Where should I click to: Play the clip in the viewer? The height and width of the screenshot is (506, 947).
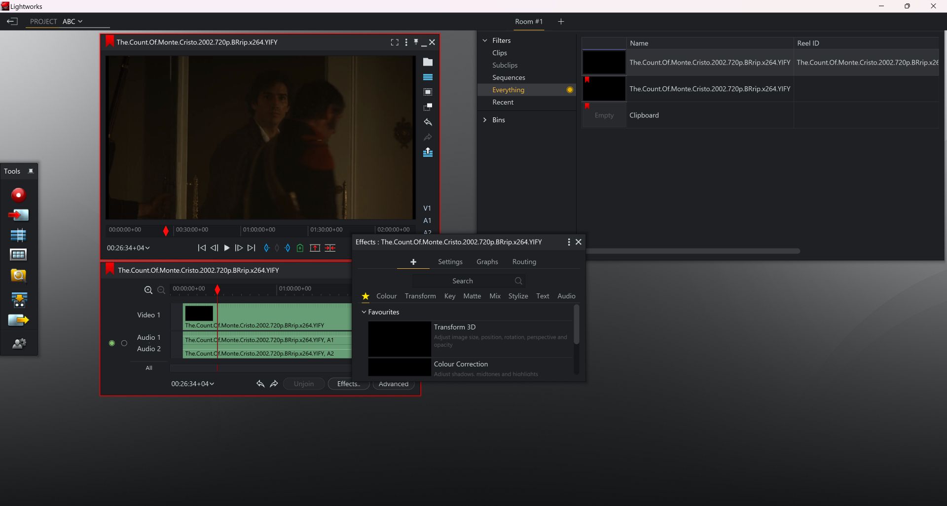coord(226,248)
